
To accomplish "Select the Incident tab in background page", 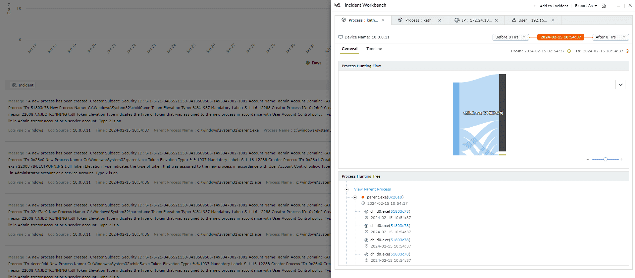I will coord(23,85).
